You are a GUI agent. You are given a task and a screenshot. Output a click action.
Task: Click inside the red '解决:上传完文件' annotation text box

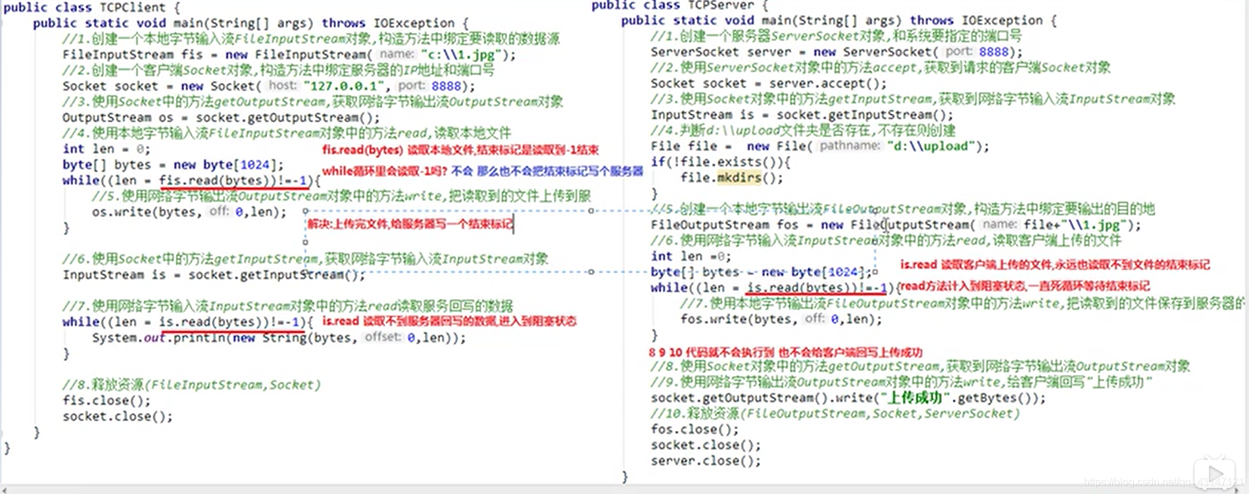tap(410, 224)
